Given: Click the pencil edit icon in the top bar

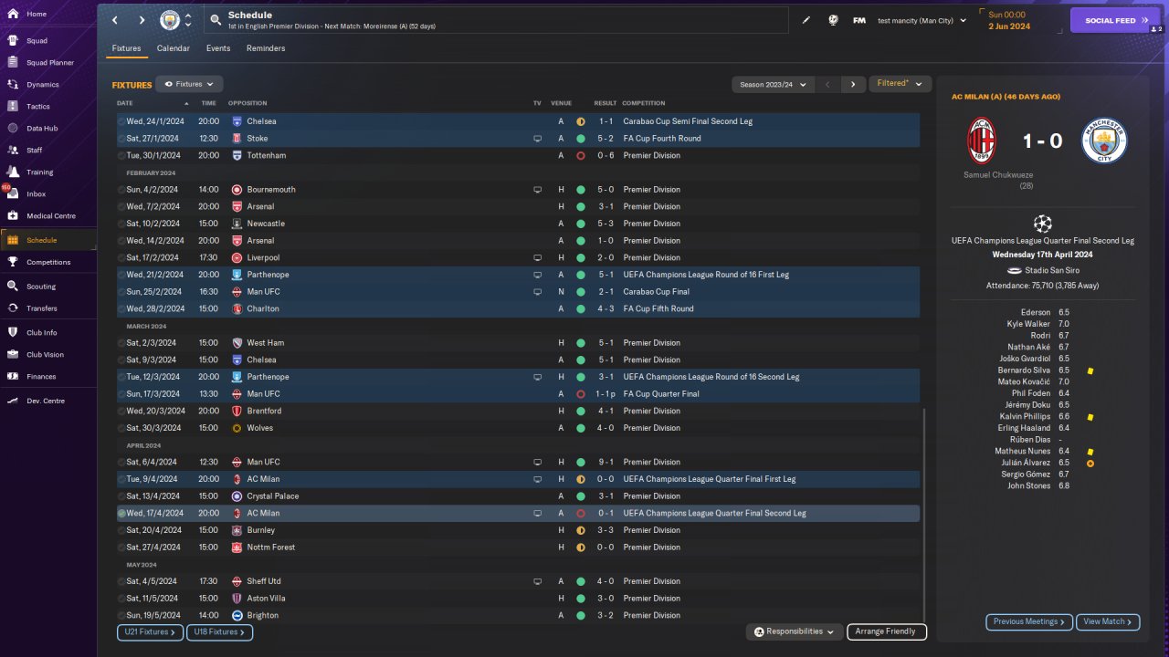Looking at the screenshot, I should pos(806,20).
